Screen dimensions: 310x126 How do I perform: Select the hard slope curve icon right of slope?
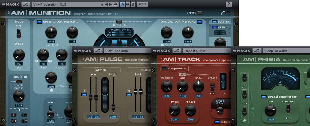[50, 61]
